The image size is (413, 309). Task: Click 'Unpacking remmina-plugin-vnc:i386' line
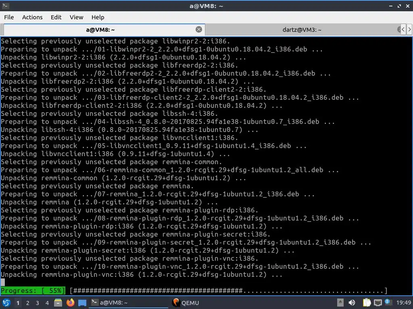point(142,274)
